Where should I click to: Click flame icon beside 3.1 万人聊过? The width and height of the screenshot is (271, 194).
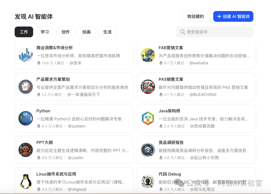point(161,94)
